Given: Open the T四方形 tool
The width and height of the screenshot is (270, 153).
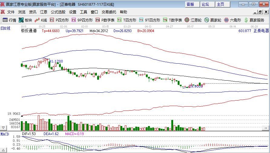Looking at the screenshot, I should (x=127, y=20).
